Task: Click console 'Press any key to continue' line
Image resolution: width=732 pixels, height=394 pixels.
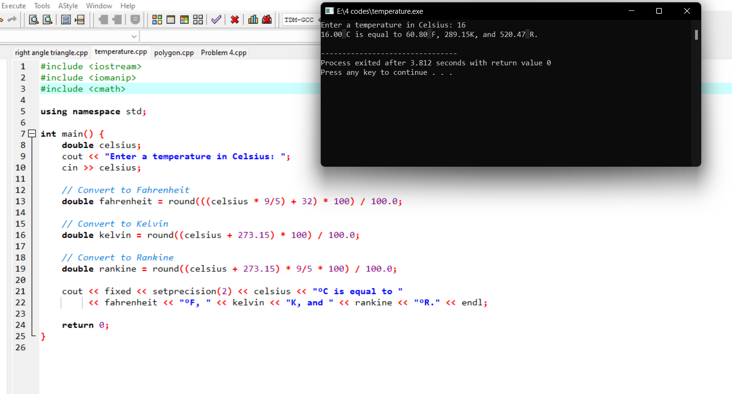Action: [387, 72]
